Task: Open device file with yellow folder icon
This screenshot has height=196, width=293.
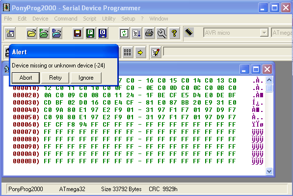Action: tap(31, 34)
